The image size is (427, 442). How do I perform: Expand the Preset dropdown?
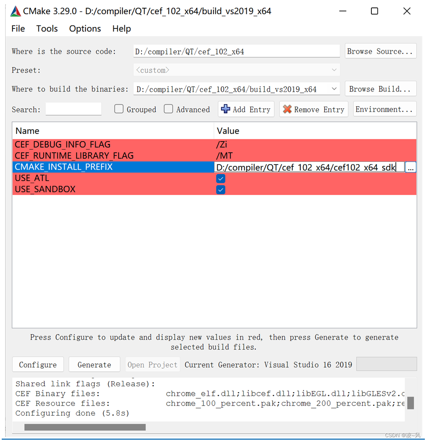334,70
